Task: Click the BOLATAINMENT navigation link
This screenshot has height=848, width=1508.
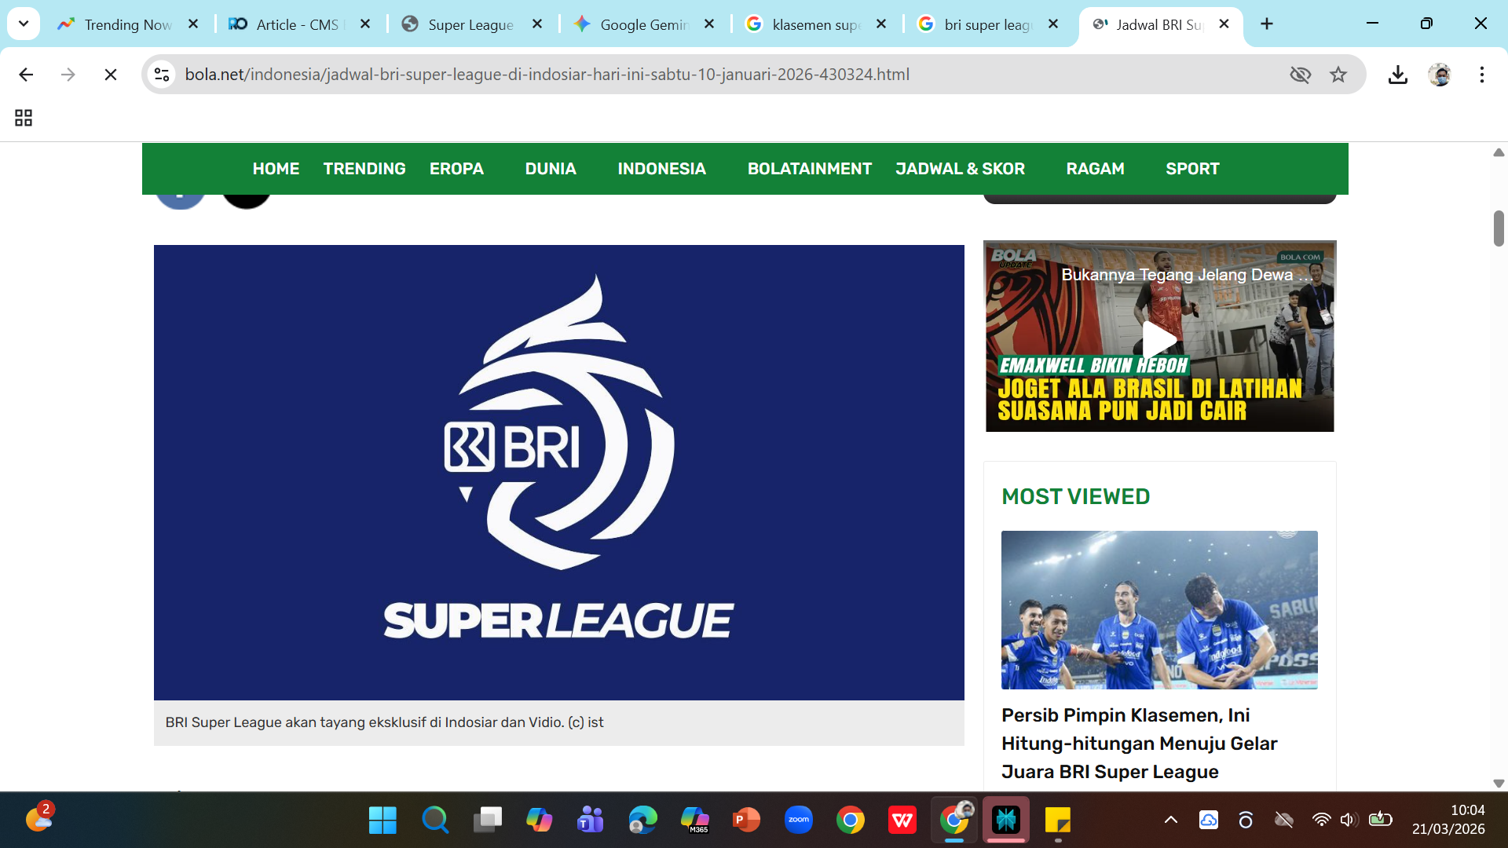Action: tap(809, 169)
